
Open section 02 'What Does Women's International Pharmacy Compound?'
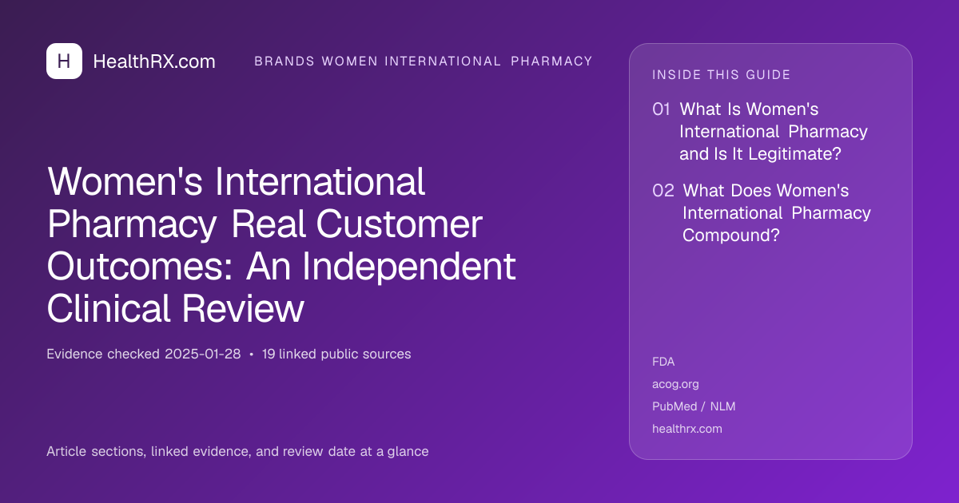pos(762,213)
